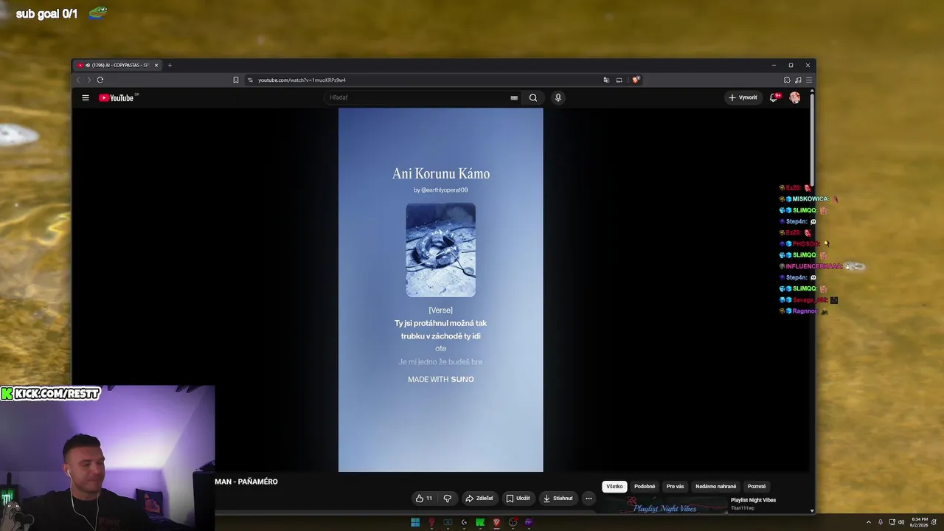
Task: Open the taskbar clock showing 6:34 PM
Action: [920, 522]
